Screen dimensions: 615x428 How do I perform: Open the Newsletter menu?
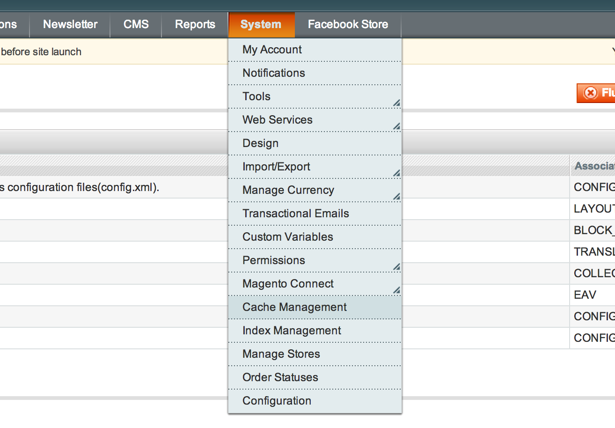70,24
